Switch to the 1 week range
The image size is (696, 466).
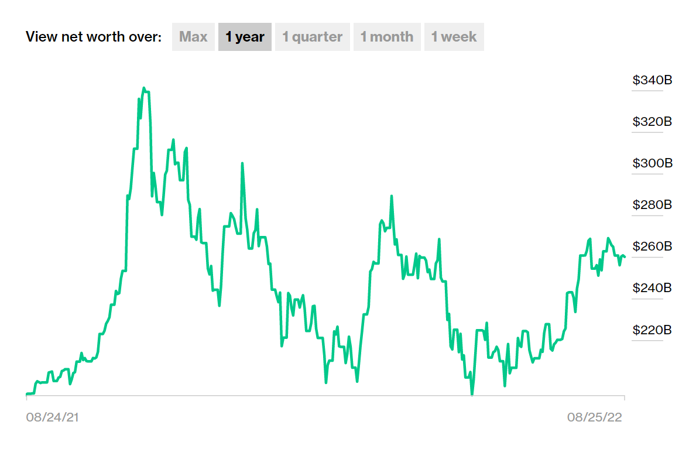click(454, 37)
